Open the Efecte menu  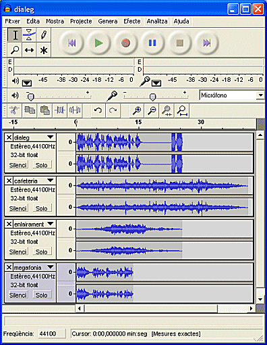click(x=132, y=21)
